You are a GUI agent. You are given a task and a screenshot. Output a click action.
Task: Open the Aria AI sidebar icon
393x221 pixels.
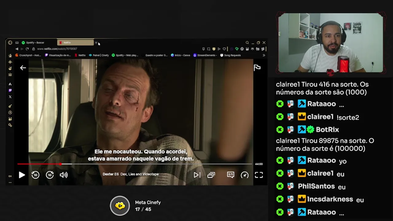[10, 84]
